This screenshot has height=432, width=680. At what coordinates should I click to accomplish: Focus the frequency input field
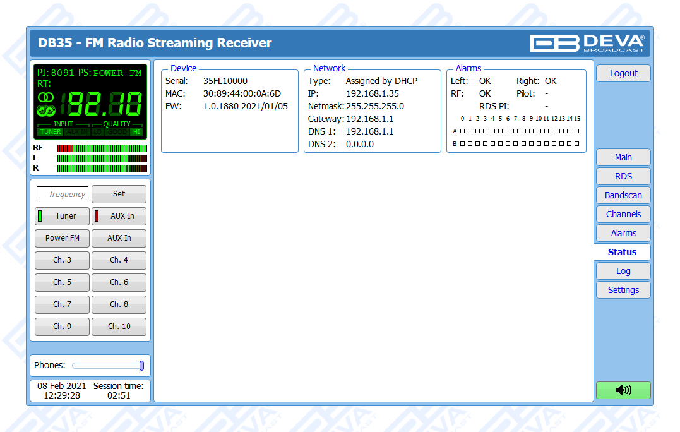(63, 194)
